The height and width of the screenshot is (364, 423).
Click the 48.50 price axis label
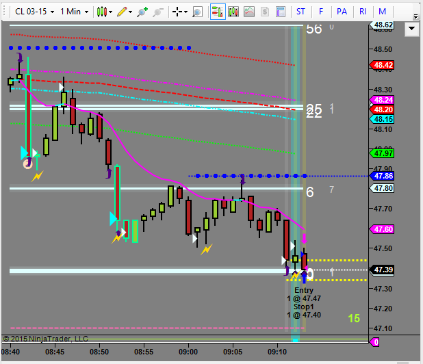tap(383, 49)
